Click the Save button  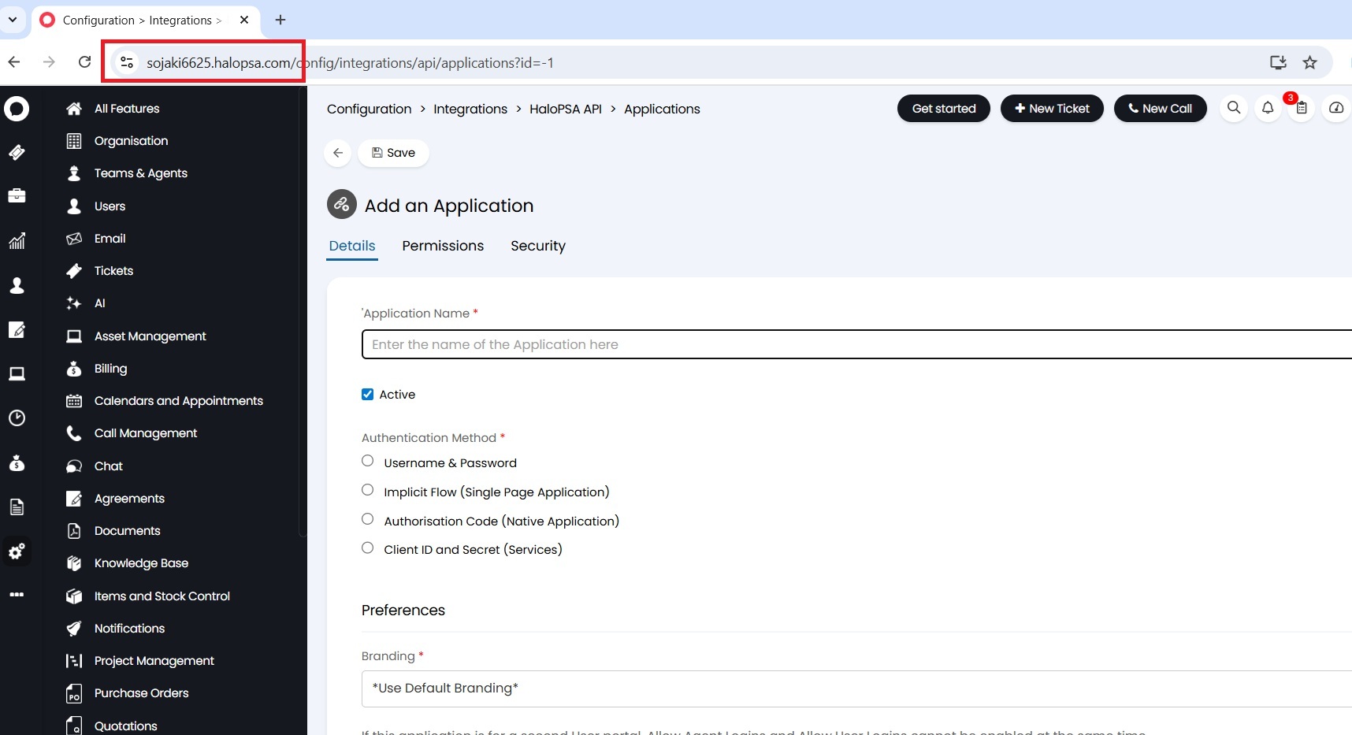pyautogui.click(x=393, y=153)
